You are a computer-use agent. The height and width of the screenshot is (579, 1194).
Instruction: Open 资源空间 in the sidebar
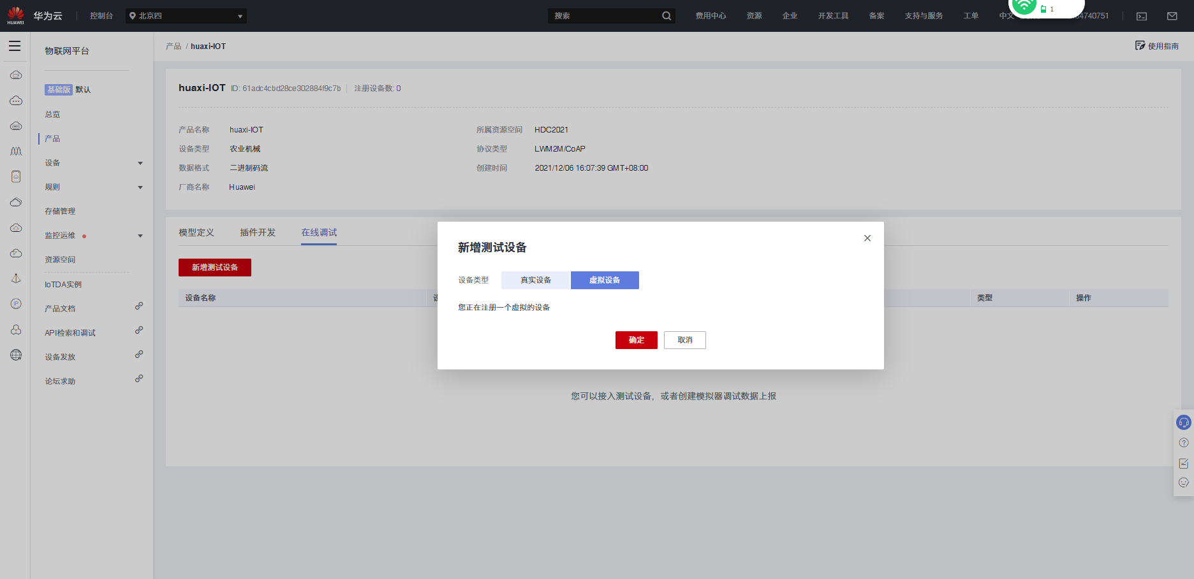pyautogui.click(x=60, y=260)
